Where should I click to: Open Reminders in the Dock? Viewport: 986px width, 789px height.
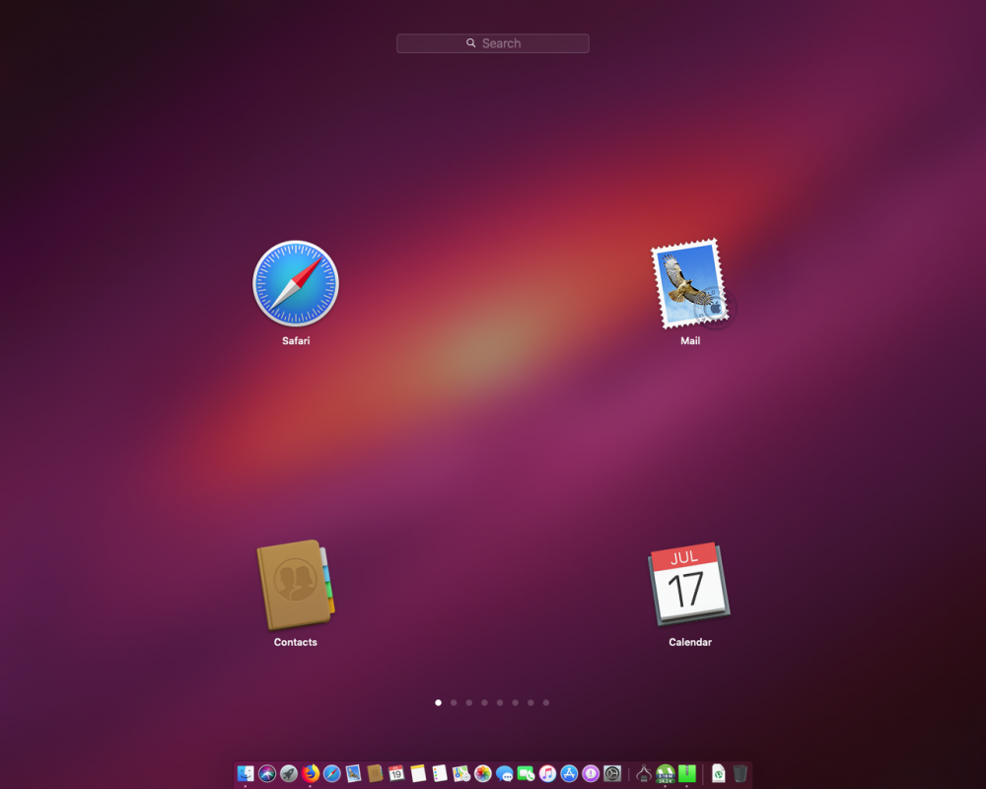tap(440, 773)
